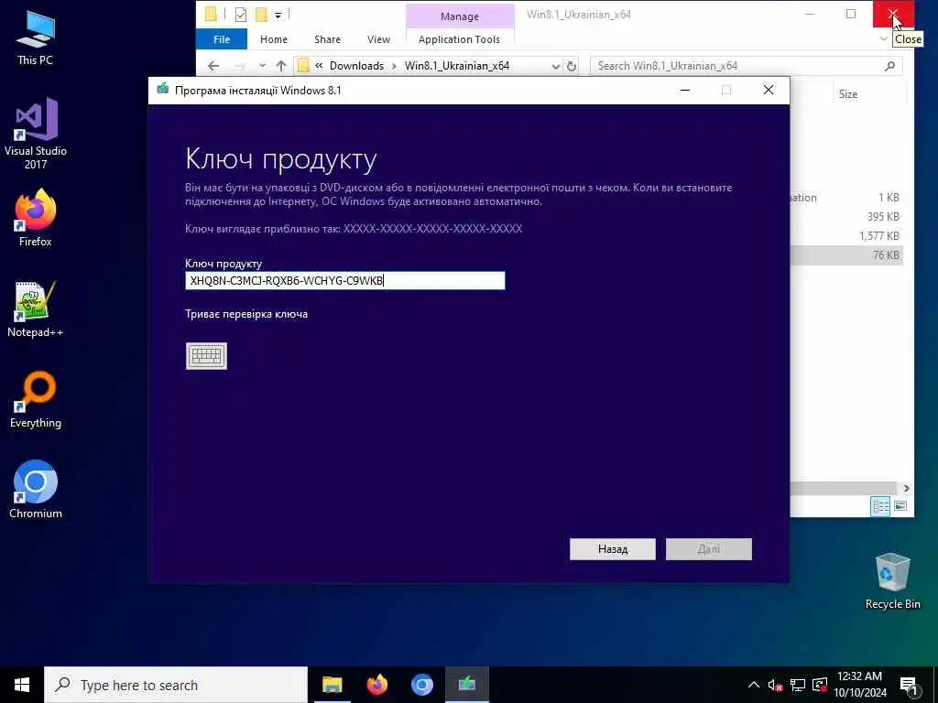Open the File menu in File Explorer
The width and height of the screenshot is (938, 703).
(x=222, y=39)
